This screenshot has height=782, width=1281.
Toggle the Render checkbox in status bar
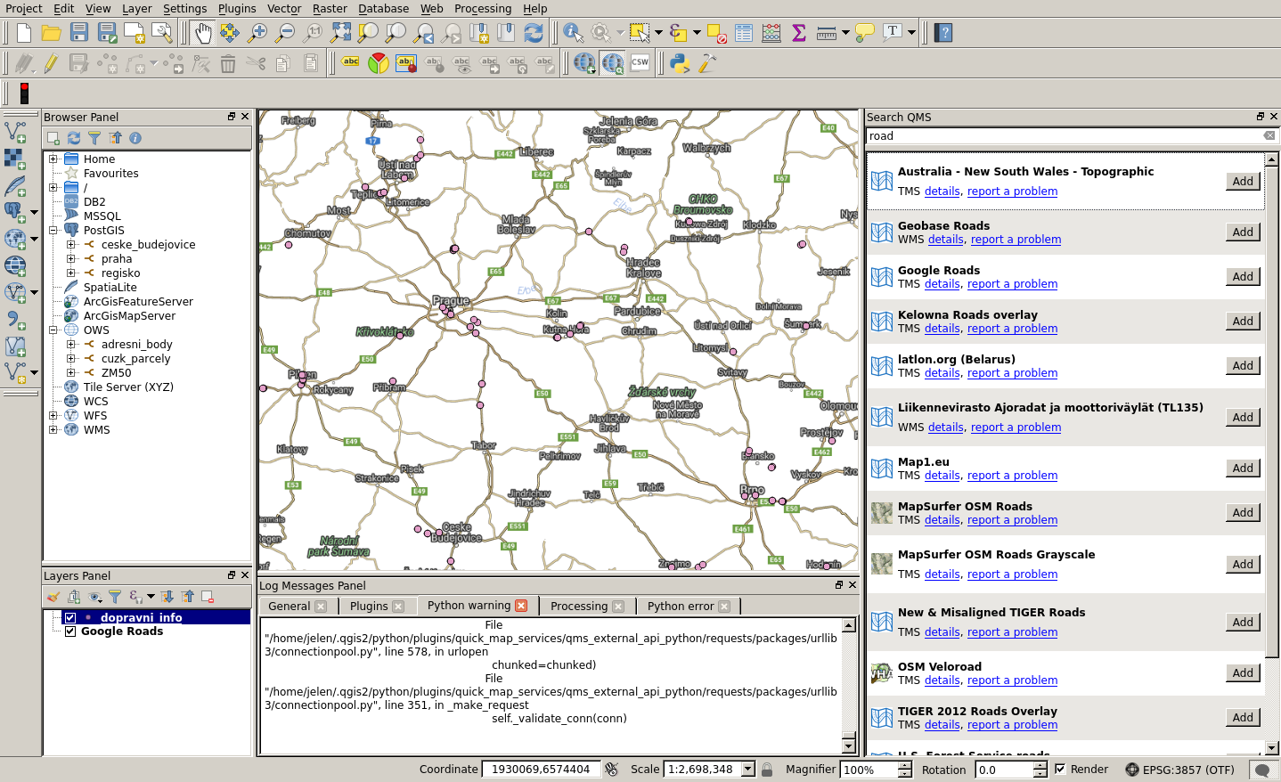click(1060, 769)
